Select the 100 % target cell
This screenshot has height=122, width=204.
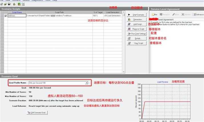point(98,16)
